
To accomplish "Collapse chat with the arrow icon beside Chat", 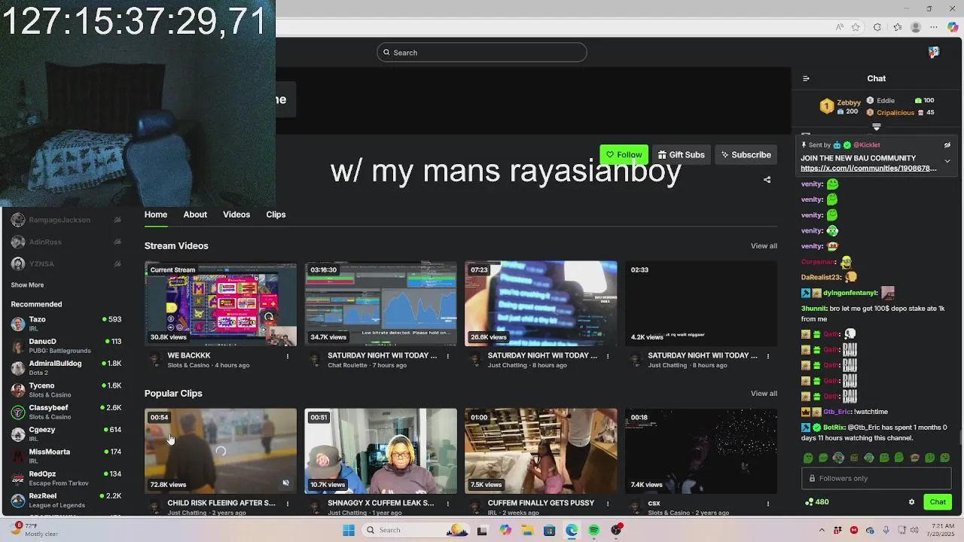I will (x=806, y=78).
